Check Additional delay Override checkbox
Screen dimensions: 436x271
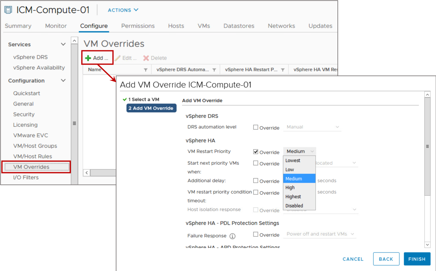click(256, 180)
